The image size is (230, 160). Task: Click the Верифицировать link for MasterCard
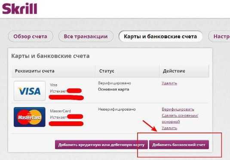pyautogui.click(x=178, y=109)
